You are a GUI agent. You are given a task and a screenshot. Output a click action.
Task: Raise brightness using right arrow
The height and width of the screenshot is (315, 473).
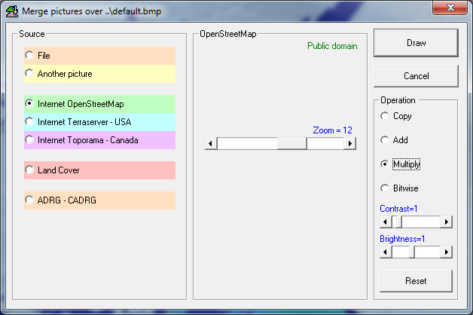447,252
